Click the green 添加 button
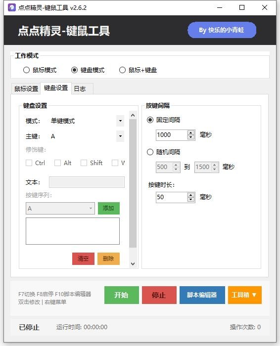This screenshot has width=280, height=346. click(109, 208)
